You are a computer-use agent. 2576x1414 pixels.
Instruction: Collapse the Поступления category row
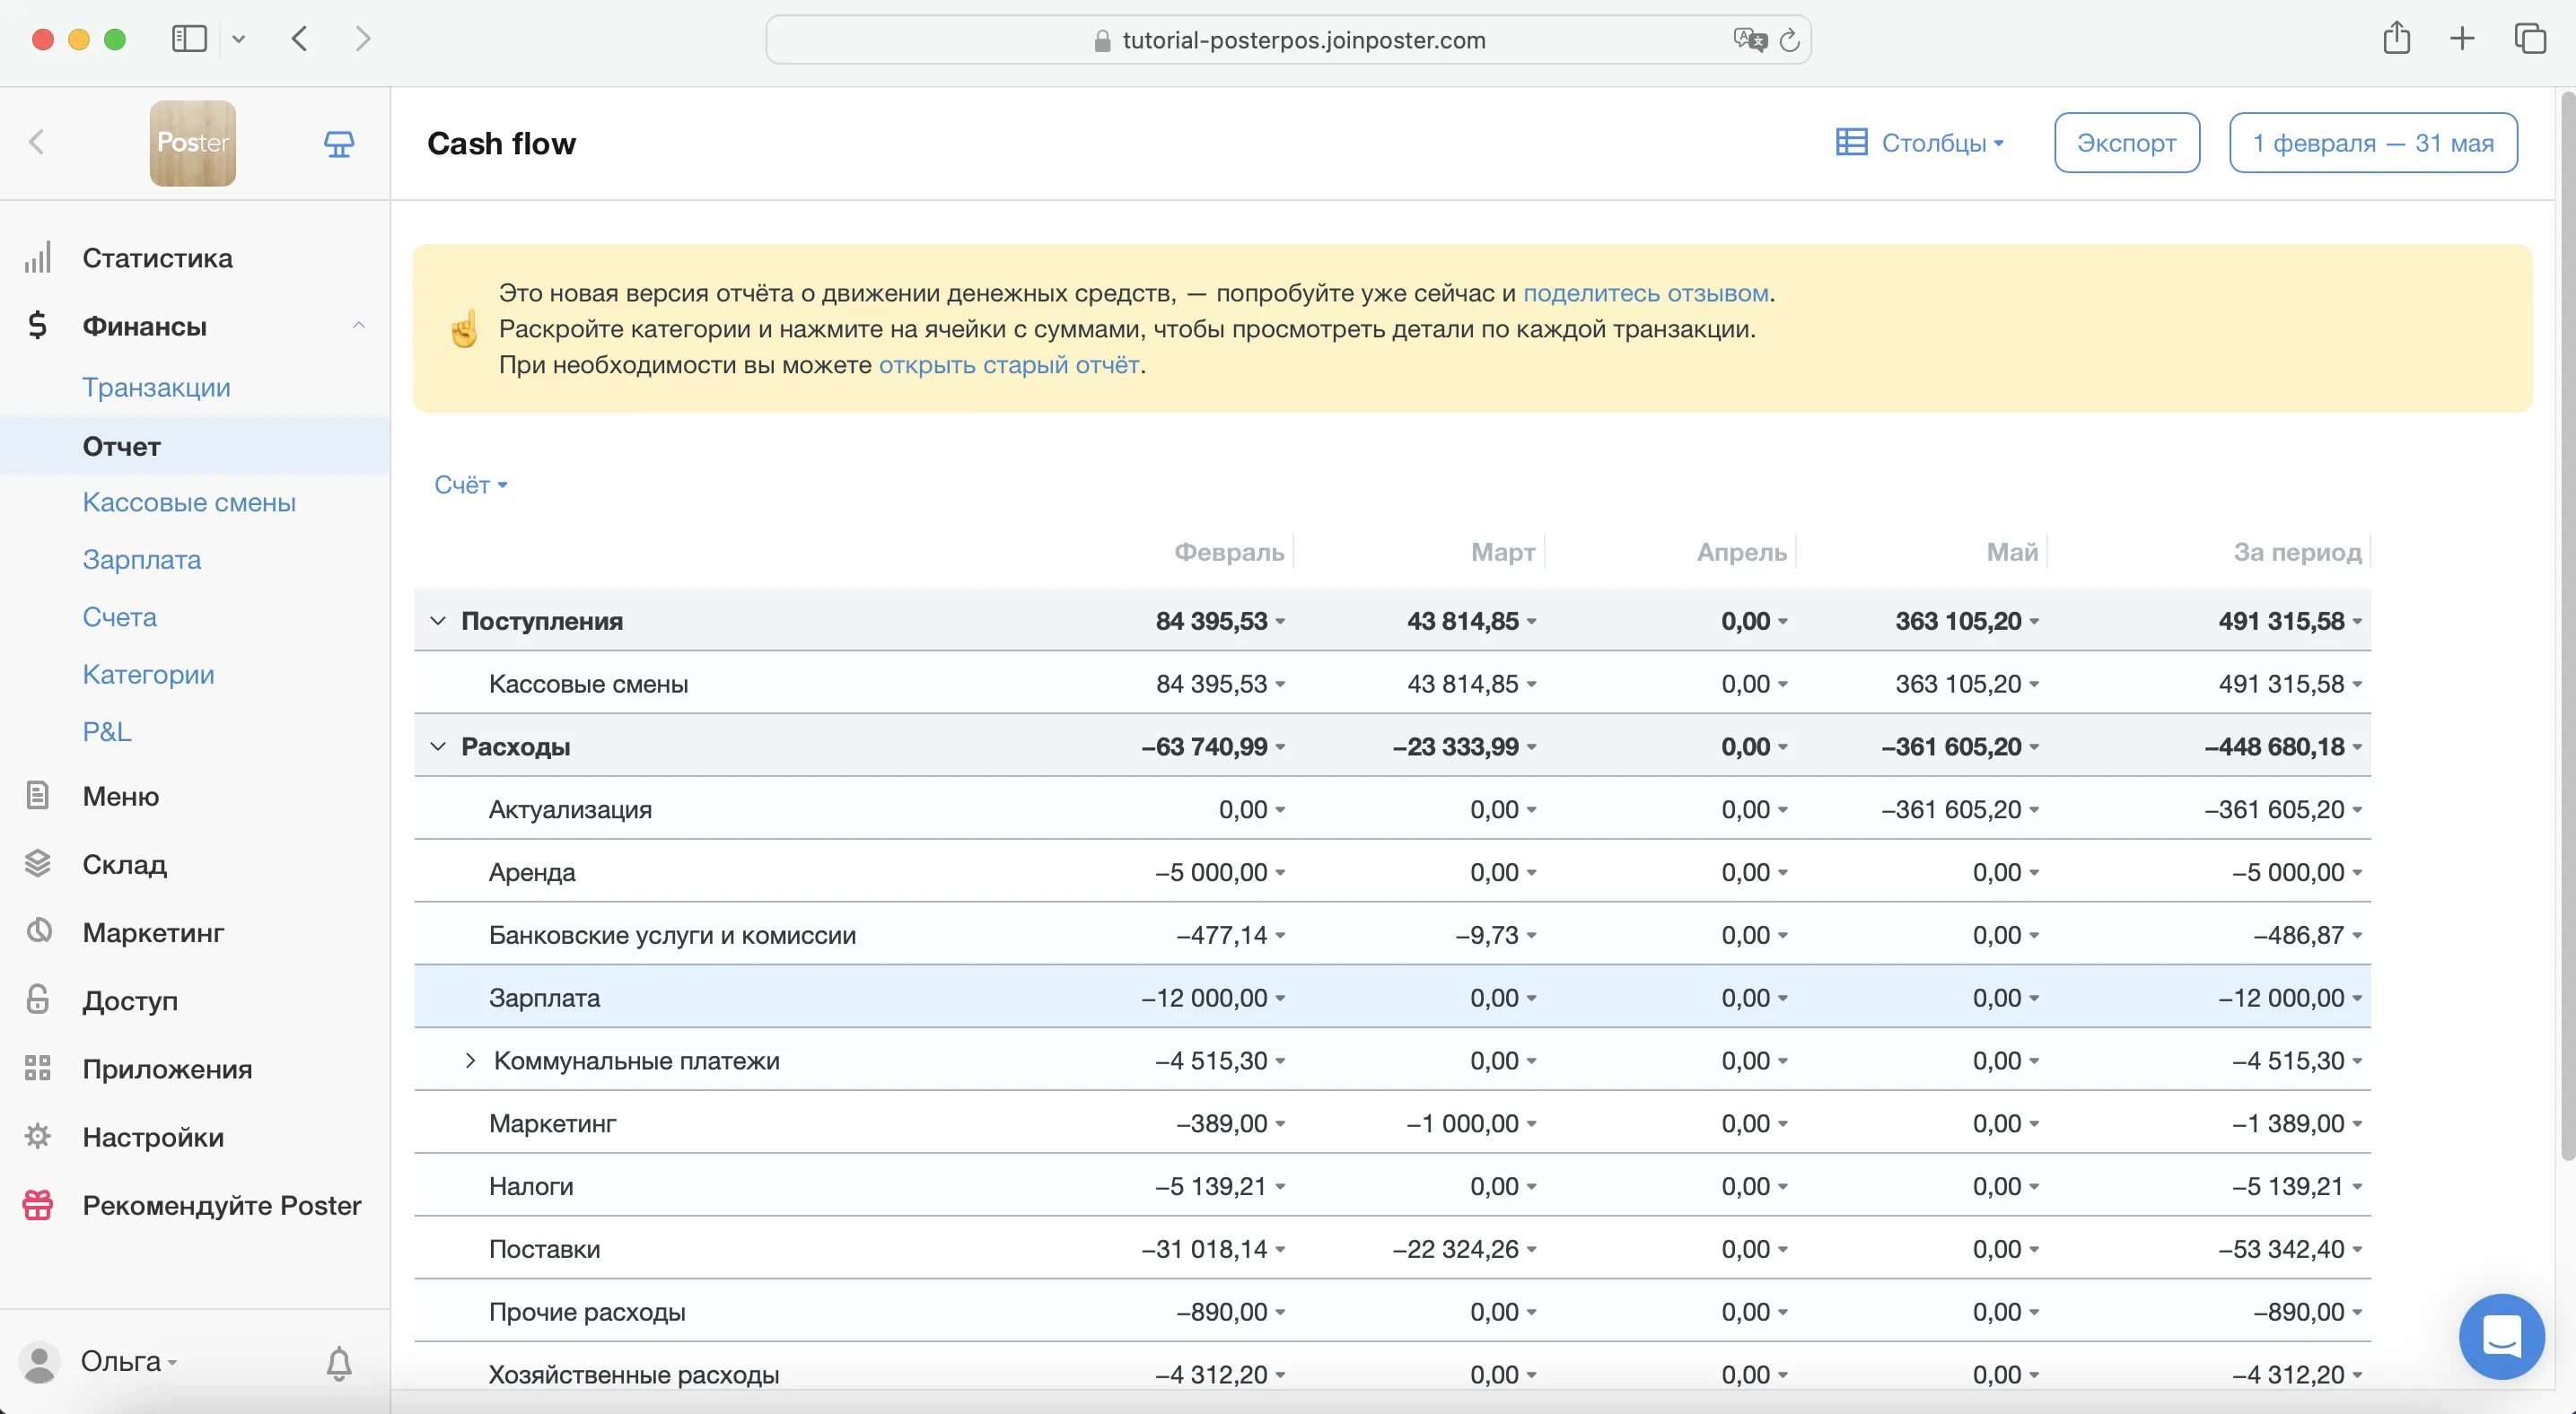[438, 621]
